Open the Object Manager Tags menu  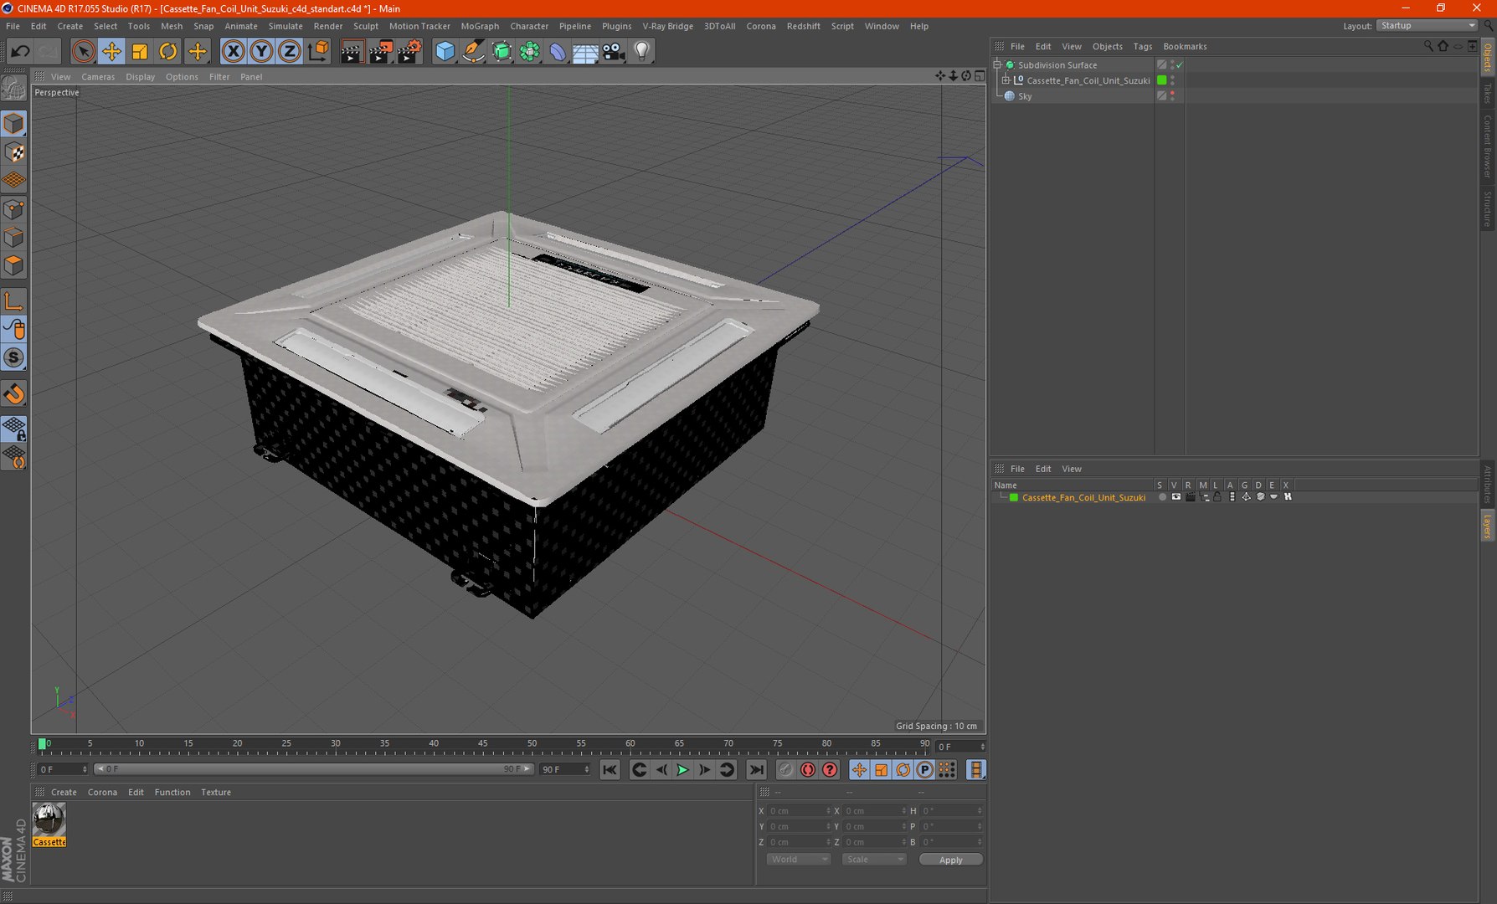[x=1143, y=47]
